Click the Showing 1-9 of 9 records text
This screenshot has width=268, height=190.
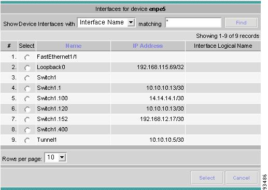coord(228,36)
